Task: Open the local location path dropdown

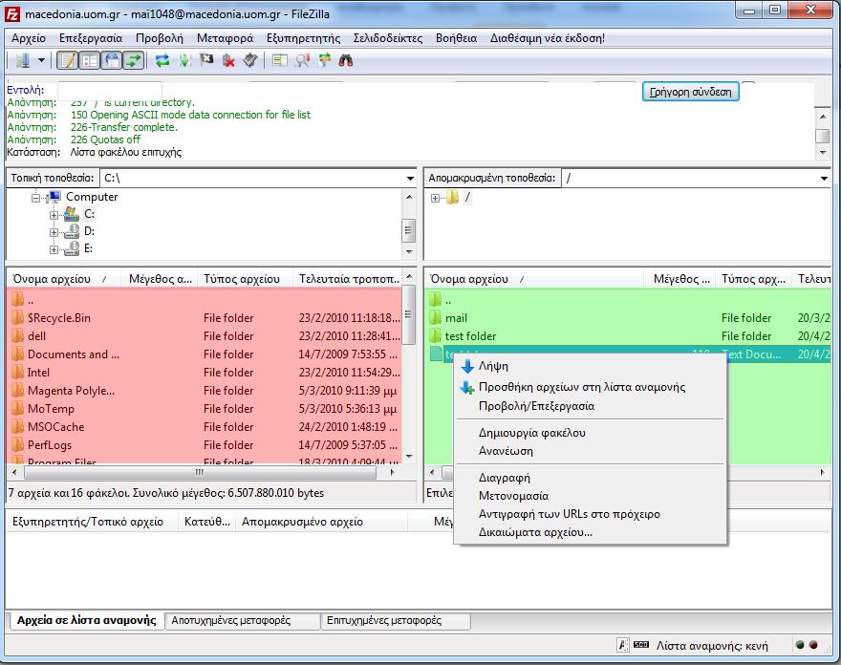Action: coord(410,178)
